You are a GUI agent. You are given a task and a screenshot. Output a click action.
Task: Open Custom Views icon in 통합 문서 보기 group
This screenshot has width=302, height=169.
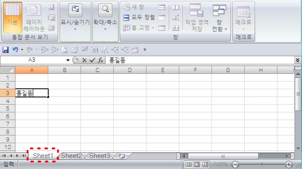(51, 18)
